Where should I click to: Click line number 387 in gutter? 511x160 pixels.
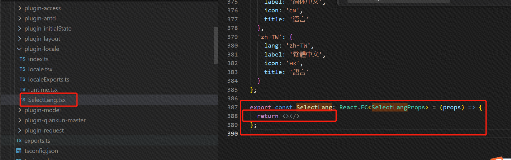(233, 107)
